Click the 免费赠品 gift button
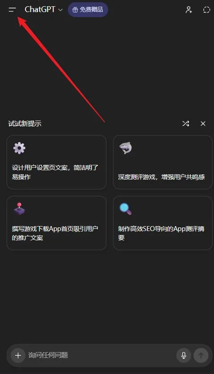The image size is (214, 374). pos(88,10)
